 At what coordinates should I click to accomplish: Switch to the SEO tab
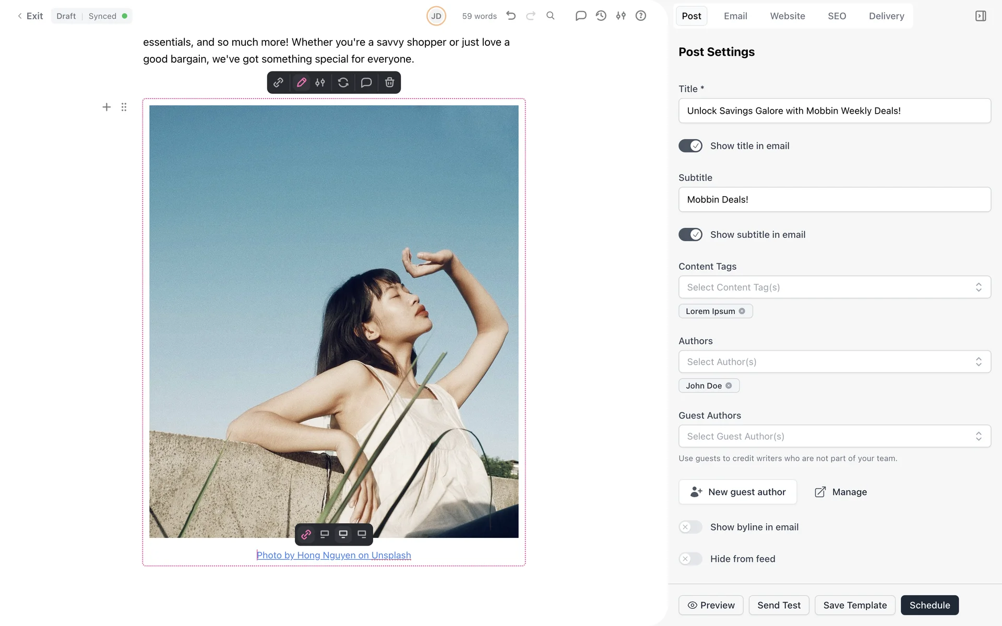(837, 16)
